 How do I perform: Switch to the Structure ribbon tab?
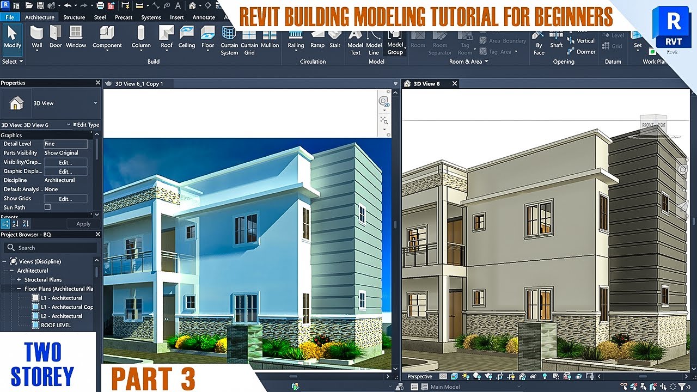[x=74, y=17]
